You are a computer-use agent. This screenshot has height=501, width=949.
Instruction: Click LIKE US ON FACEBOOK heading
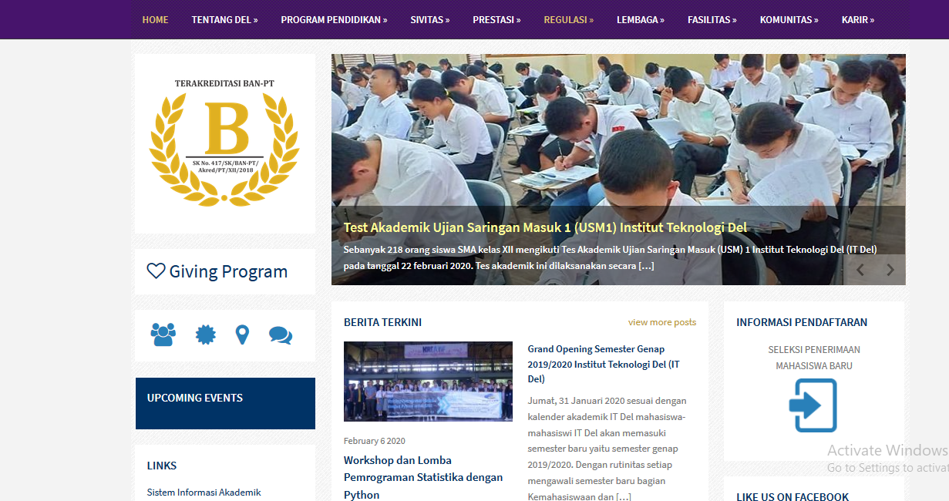(x=793, y=497)
